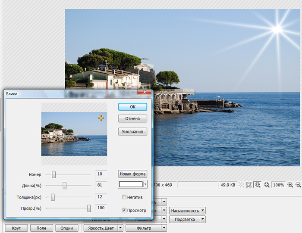Screen dimensions: 302x233
Task: Click the magnifier icon with corner arrows
Action: 267,185
